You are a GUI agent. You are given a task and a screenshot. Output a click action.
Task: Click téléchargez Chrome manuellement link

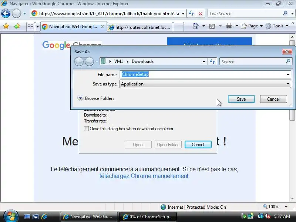[x=144, y=176]
